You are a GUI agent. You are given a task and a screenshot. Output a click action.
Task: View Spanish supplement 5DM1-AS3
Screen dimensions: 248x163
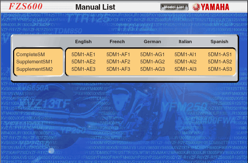click(x=220, y=69)
